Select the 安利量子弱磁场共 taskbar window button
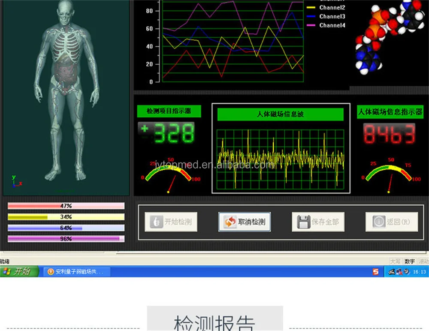This screenshot has height=331, width=429. tap(77, 272)
